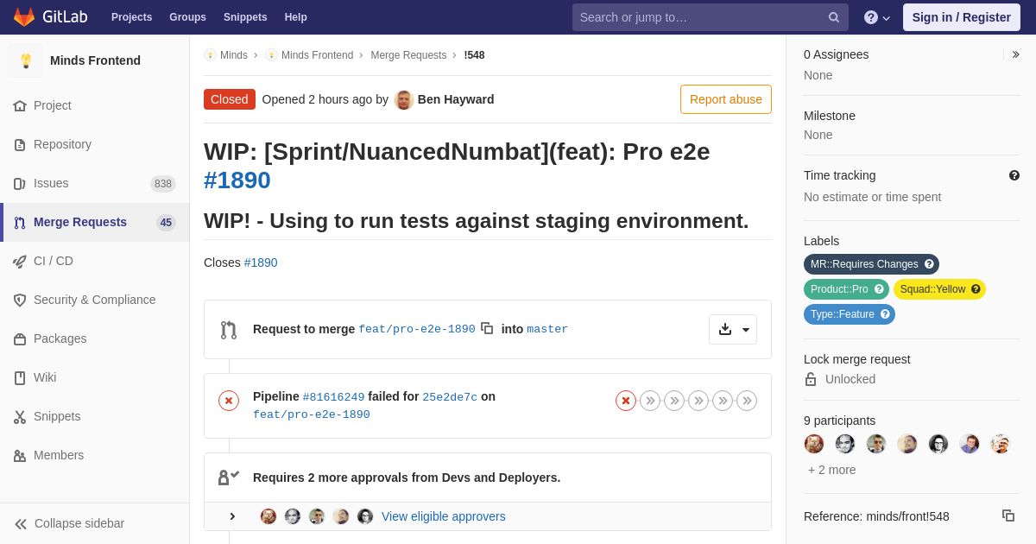Image resolution: width=1036 pixels, height=544 pixels.
Task: Click the Time tracking help icon
Action: coord(1014,175)
